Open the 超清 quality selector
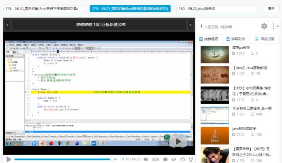282x163 pixels. click(156, 159)
